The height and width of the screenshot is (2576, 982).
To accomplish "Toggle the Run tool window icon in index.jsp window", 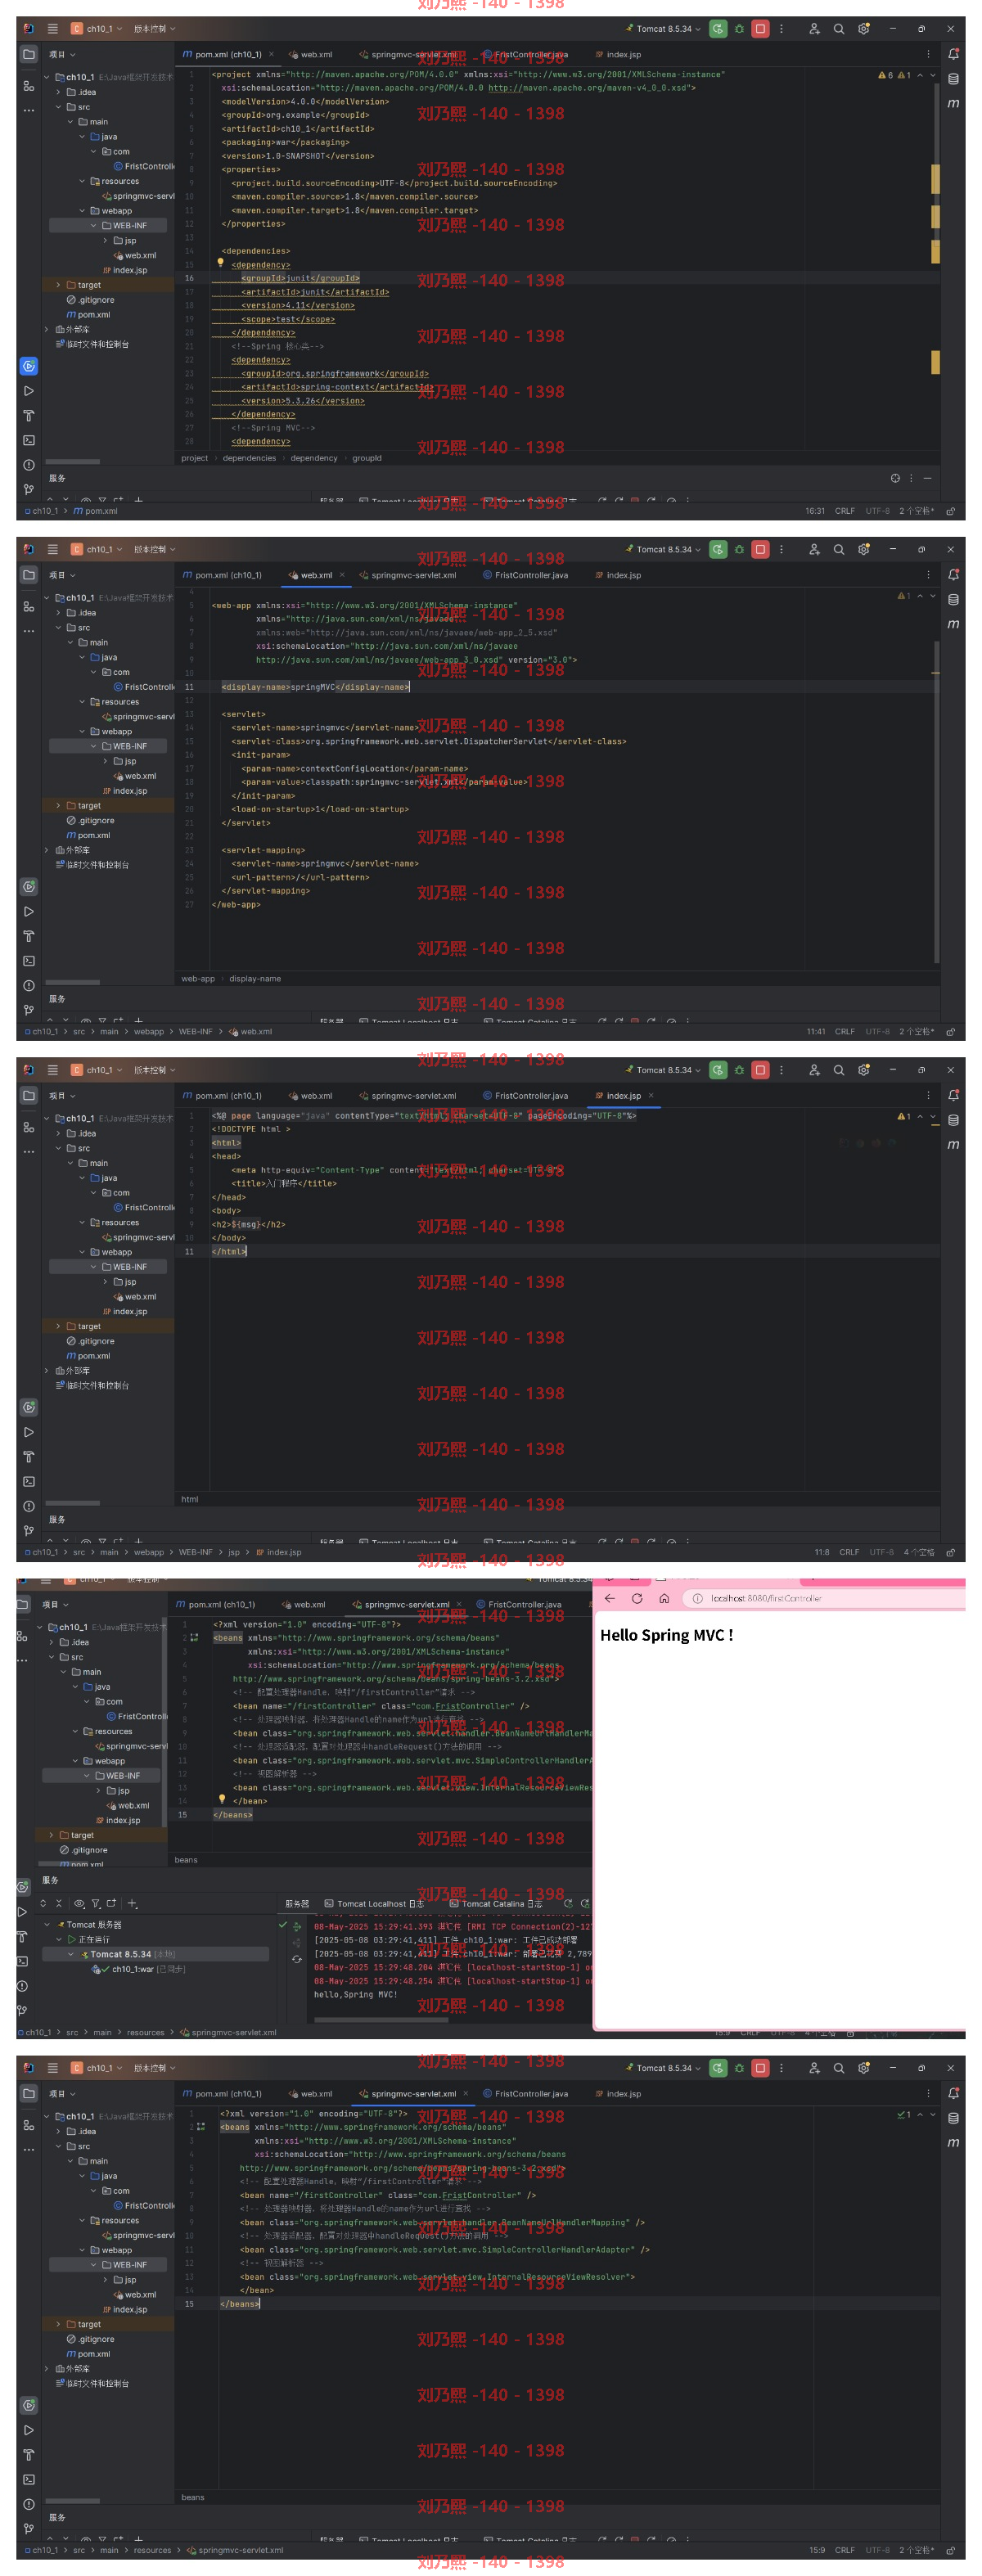I will [29, 1432].
